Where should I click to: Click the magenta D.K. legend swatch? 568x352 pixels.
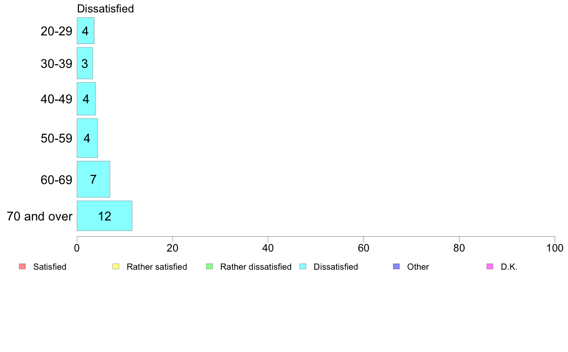coord(490,266)
